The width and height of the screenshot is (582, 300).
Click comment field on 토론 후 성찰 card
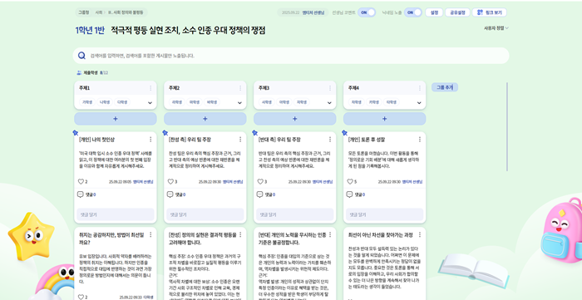[x=384, y=214]
